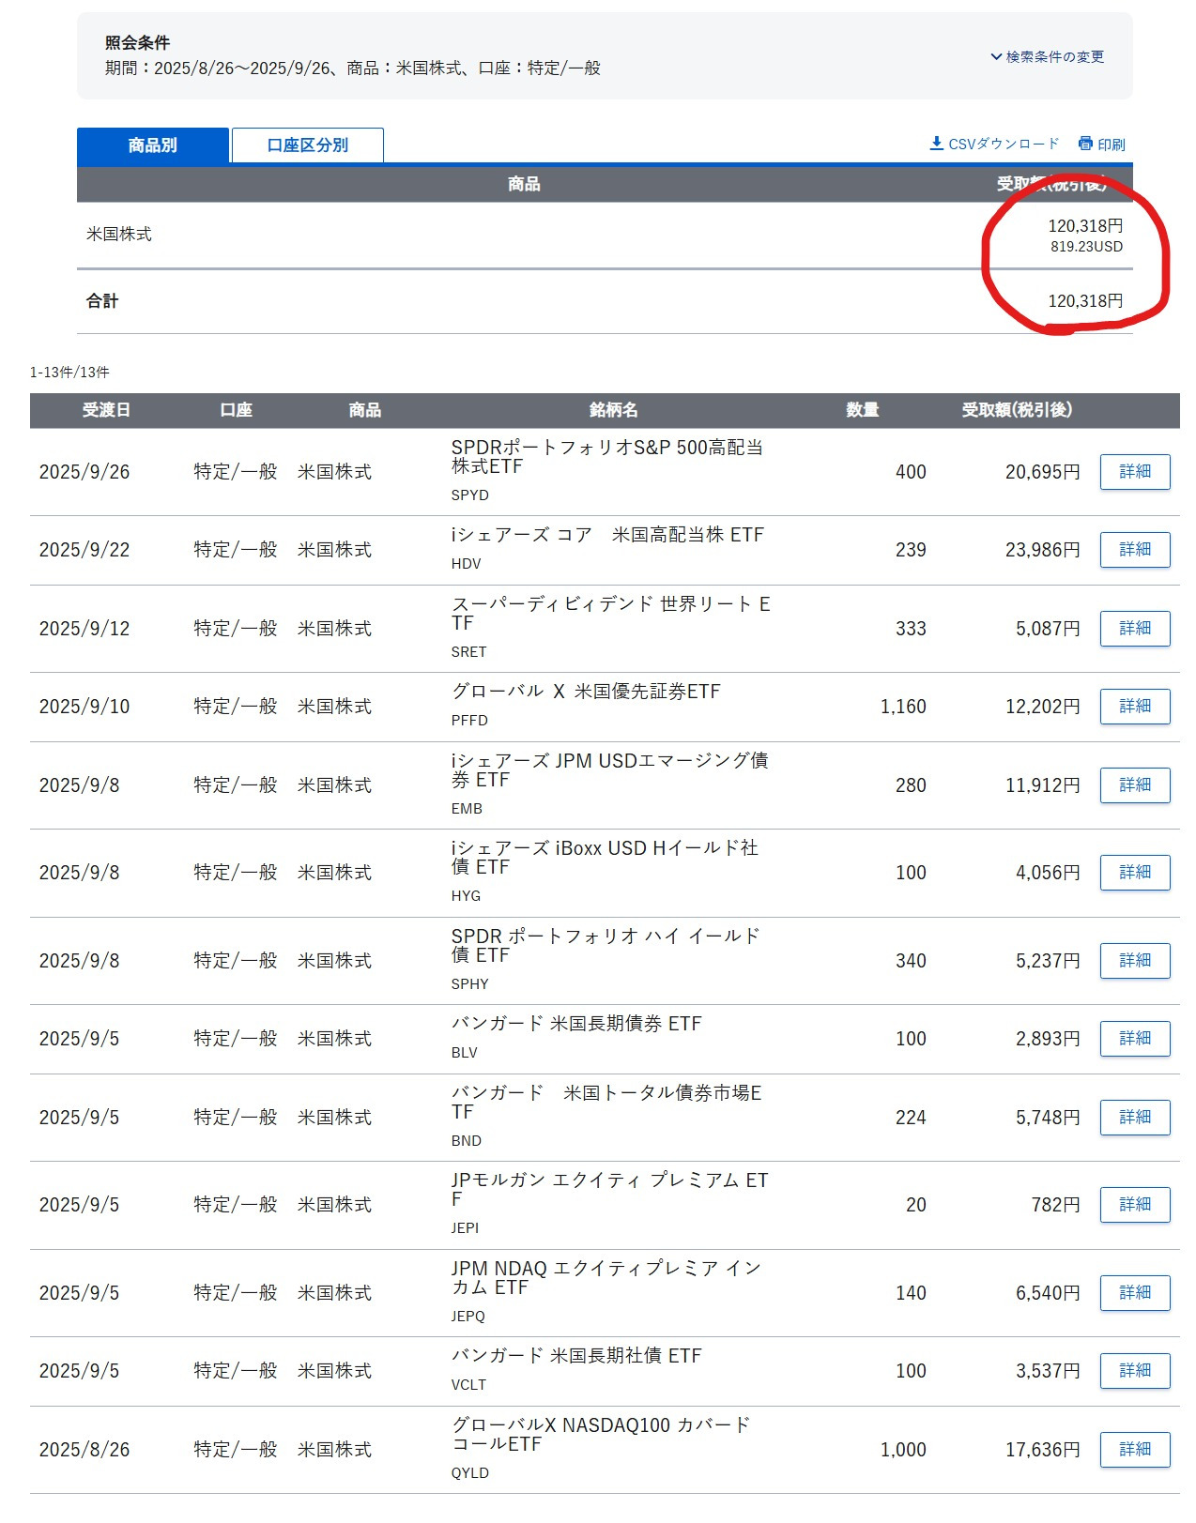Expand the 検索条件の変更 chevron
This screenshot has width=1196, height=1523.
(996, 57)
